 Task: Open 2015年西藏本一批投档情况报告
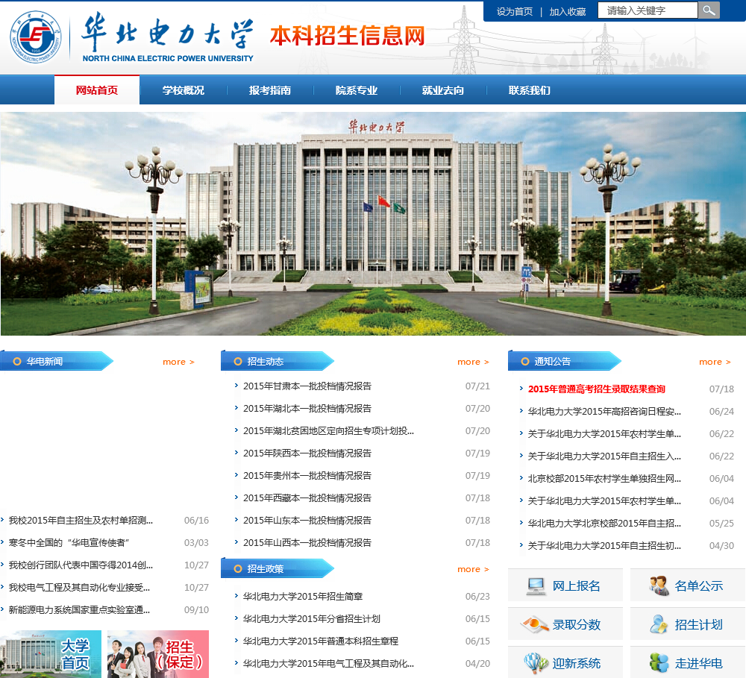click(x=307, y=497)
